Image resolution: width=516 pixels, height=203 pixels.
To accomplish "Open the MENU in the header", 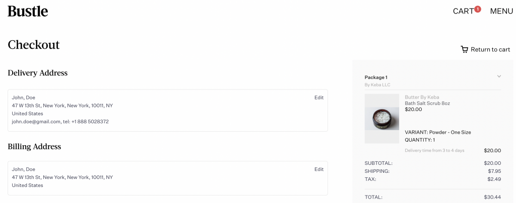I will (501, 11).
